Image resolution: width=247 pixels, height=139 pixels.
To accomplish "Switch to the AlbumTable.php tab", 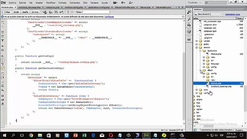I will coord(163,7).
